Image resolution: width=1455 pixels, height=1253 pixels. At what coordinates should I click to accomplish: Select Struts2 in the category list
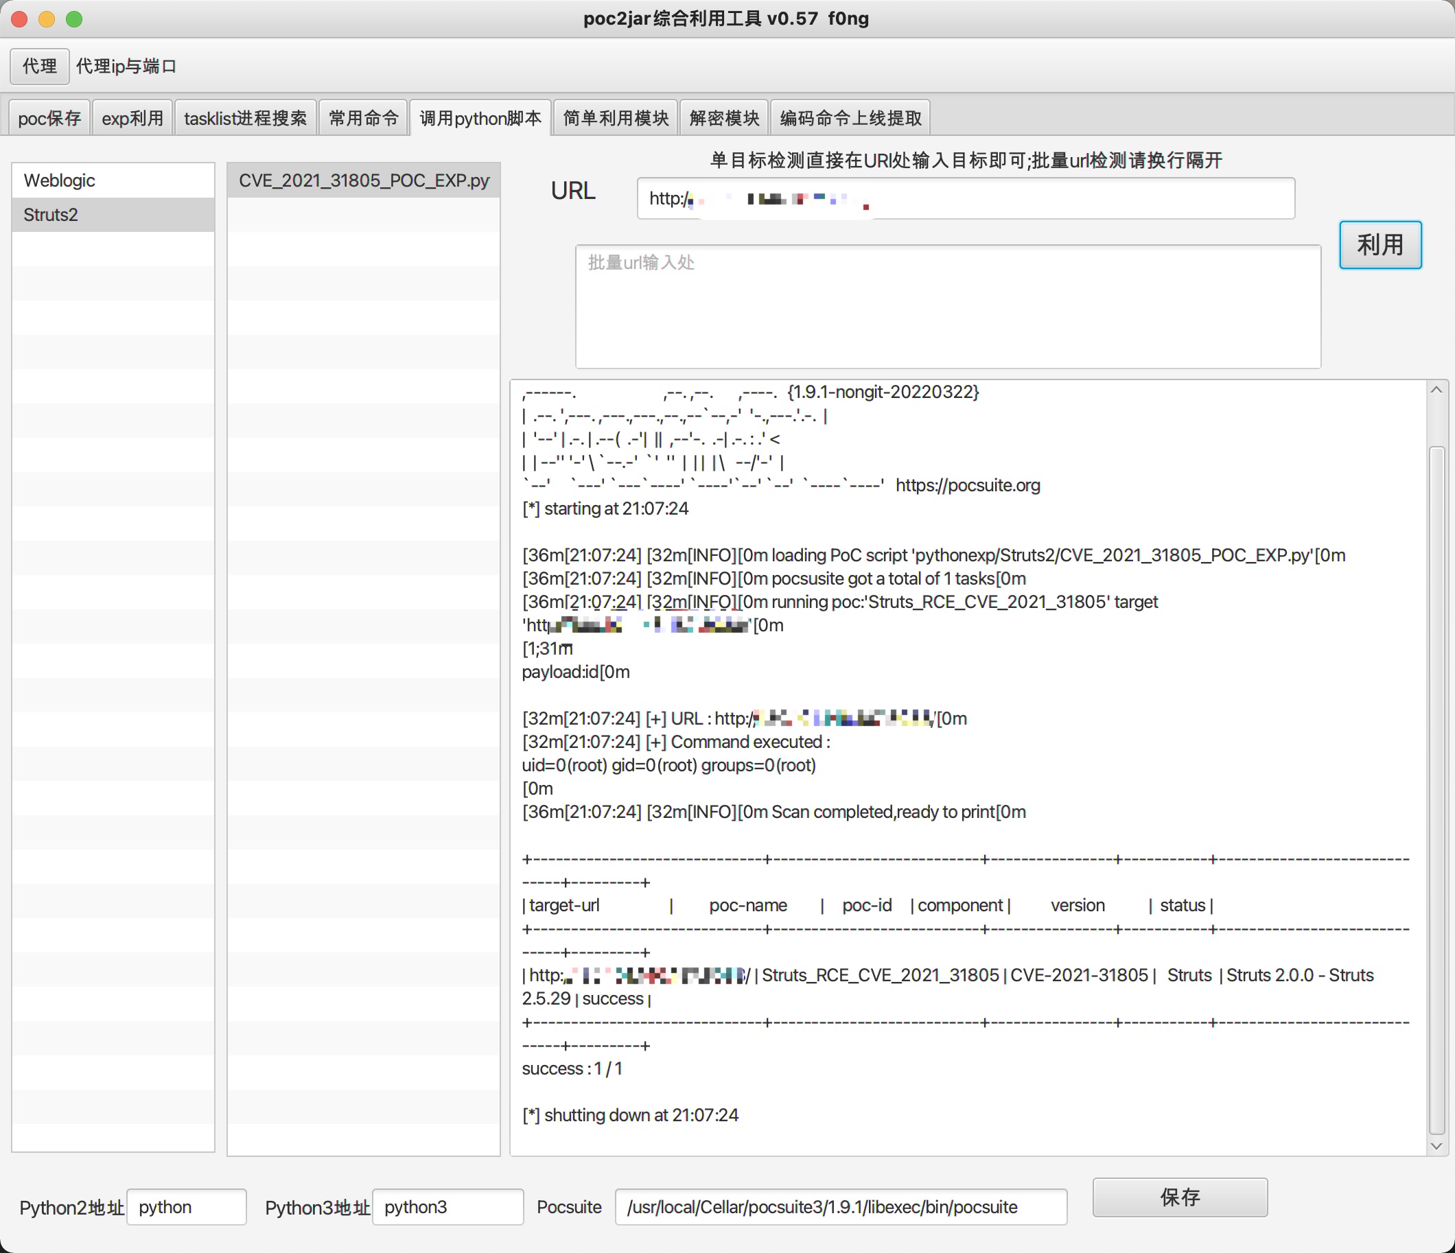coord(113,215)
